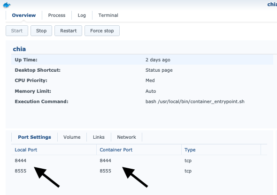This screenshot has width=277, height=195.
Task: Sort by Local Port column header
Action: 54,150
